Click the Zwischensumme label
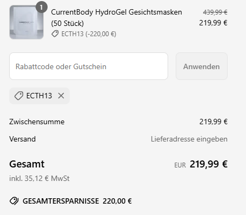Screen dimensions: 246x215 (37, 122)
